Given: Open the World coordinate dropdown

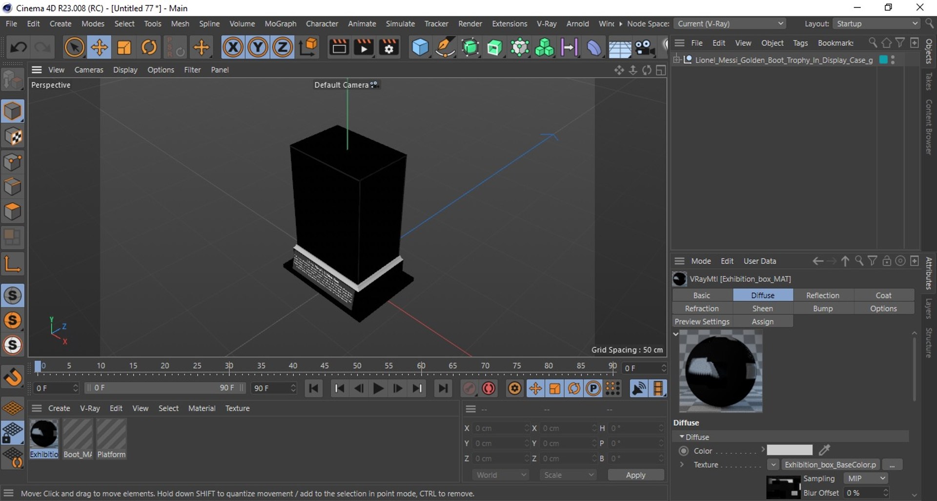Looking at the screenshot, I should (x=501, y=475).
